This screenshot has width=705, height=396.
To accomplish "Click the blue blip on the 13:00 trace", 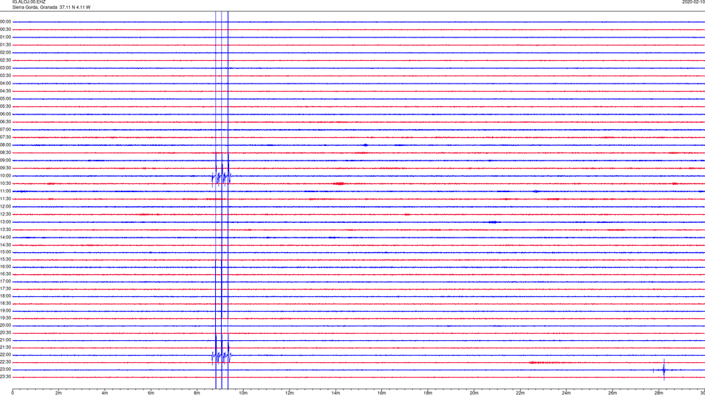I will [493, 221].
